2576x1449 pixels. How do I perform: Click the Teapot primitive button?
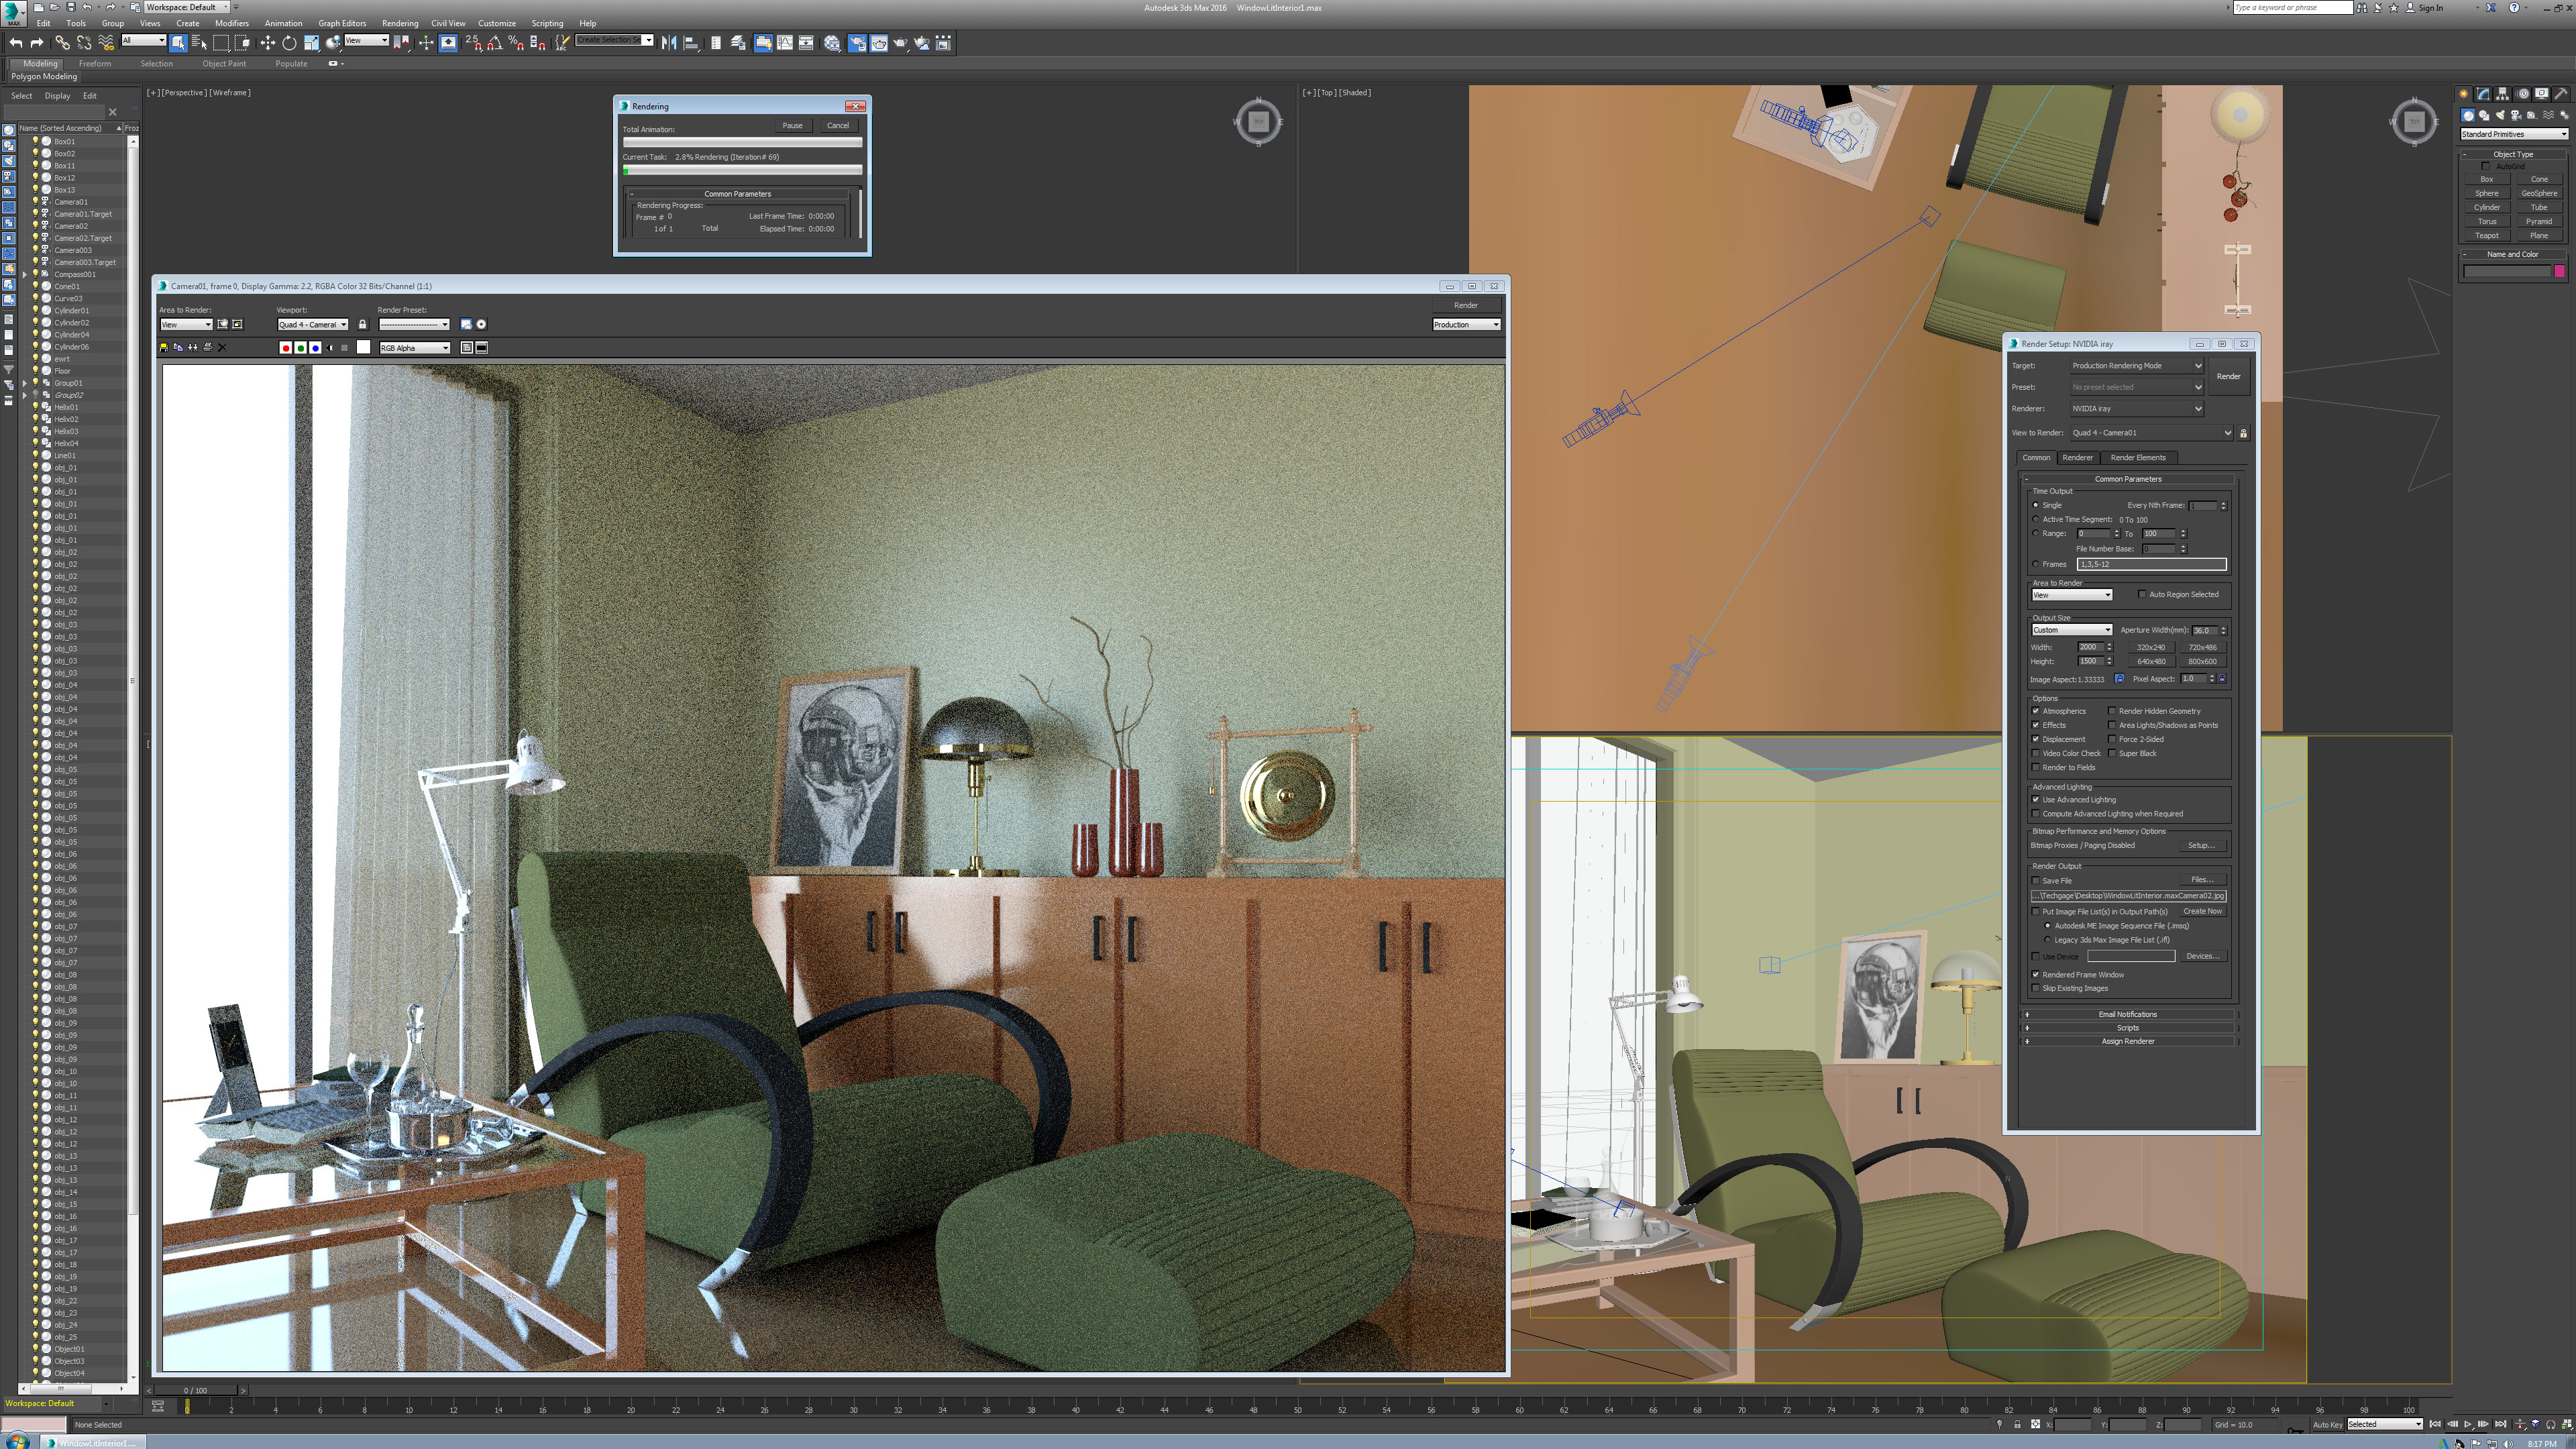click(x=2486, y=236)
